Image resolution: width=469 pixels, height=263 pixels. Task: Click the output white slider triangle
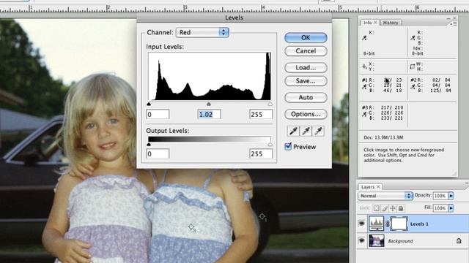point(270,145)
